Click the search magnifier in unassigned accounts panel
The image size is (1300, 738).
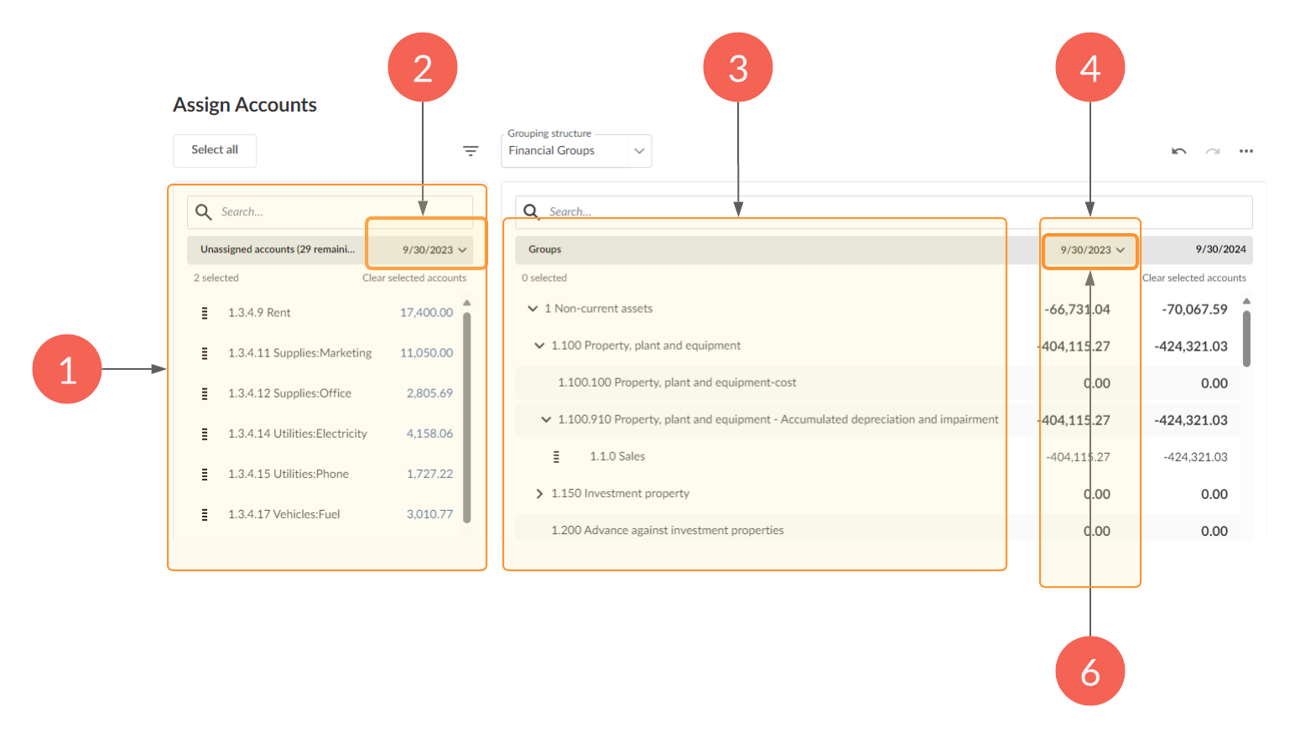pos(203,211)
